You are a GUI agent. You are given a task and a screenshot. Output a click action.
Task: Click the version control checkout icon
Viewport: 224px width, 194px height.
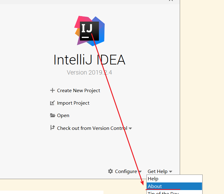pos(52,128)
